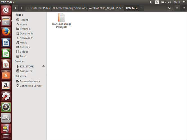Open Documents in the sidebar
187x140 pixels.
pos(25,34)
